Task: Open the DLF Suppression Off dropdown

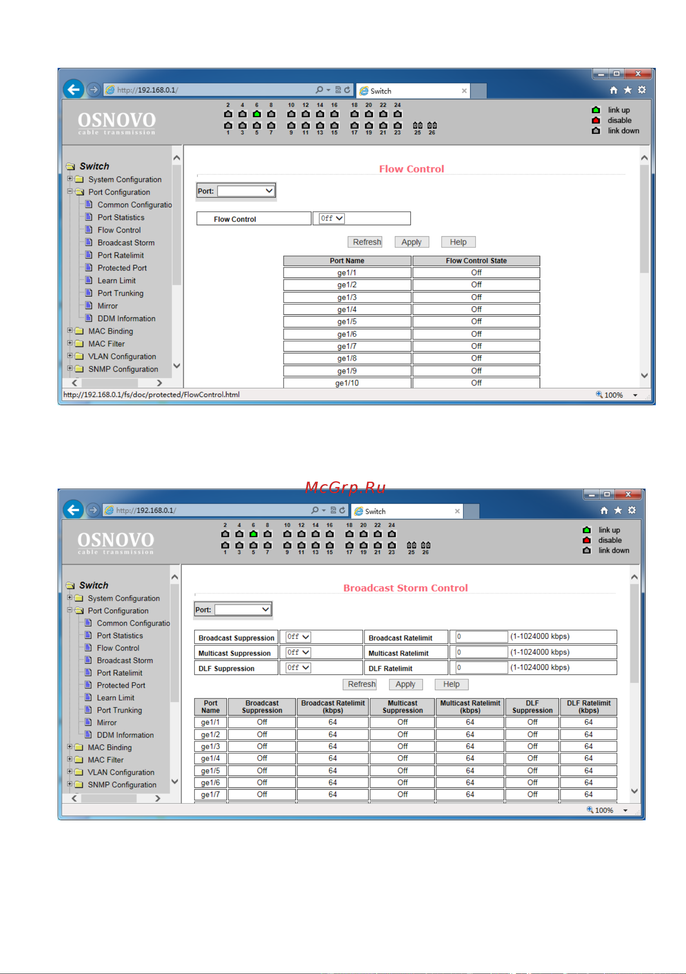Action: 298,667
